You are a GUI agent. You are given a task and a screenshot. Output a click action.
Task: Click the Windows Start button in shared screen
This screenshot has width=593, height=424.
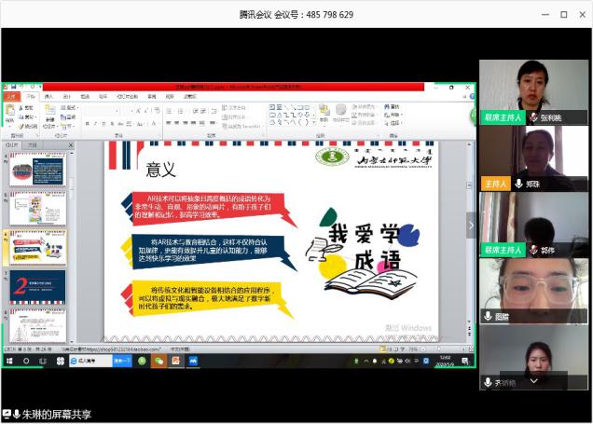[9, 361]
